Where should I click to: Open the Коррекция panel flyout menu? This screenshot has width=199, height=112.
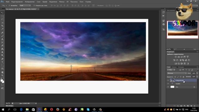tap(197, 52)
